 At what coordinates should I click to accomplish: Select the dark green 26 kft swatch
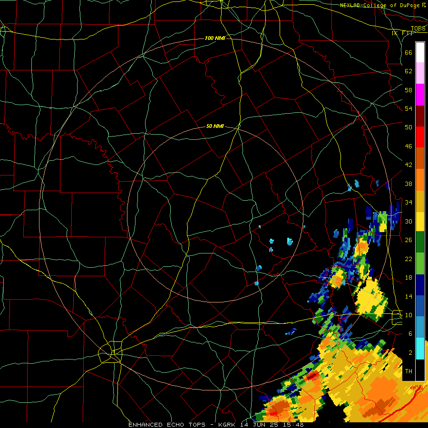tap(420, 242)
